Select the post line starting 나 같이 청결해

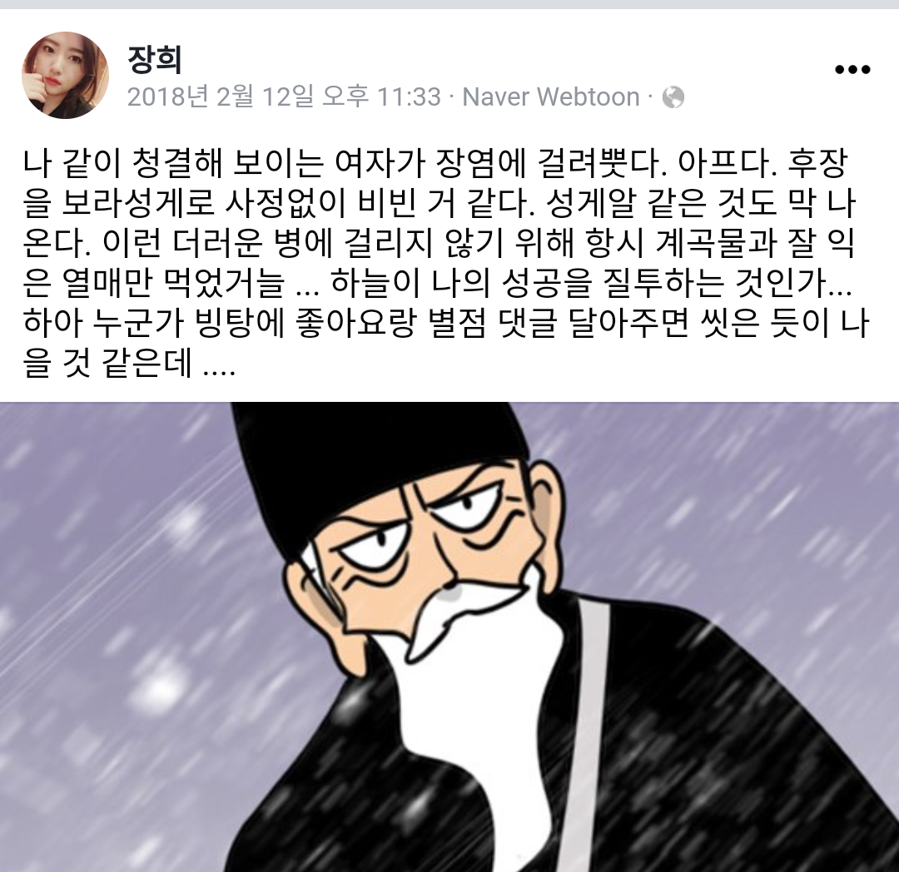[435, 163]
